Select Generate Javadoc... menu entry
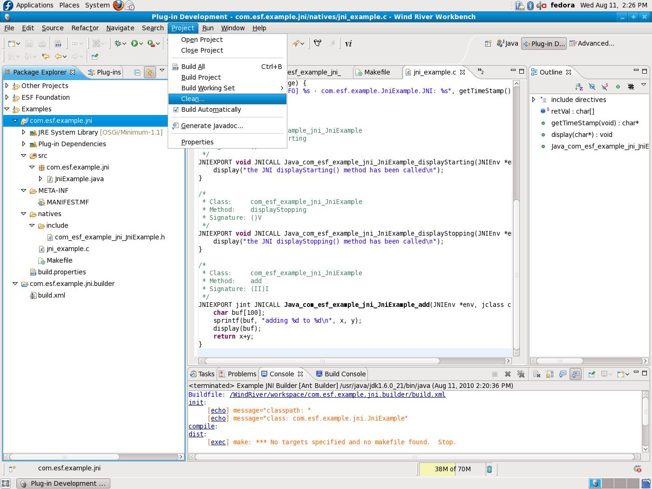This screenshot has height=489, width=652. pyautogui.click(x=227, y=126)
